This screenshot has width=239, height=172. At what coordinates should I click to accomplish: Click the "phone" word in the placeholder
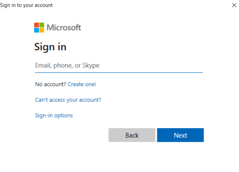[x=63, y=65]
